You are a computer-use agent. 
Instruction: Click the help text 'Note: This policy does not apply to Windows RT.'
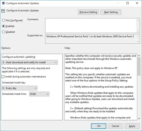tap(92, 68)
